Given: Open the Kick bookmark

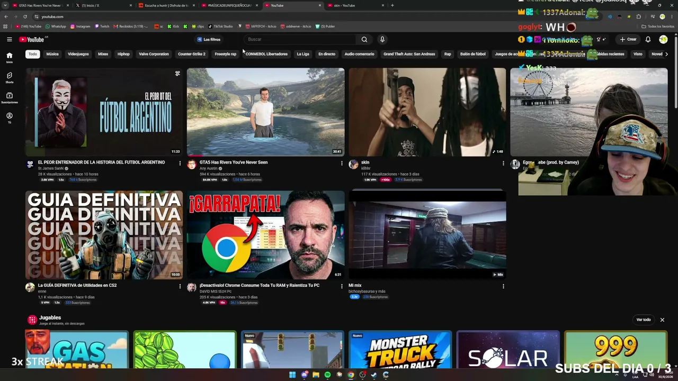Looking at the screenshot, I should click(173, 26).
